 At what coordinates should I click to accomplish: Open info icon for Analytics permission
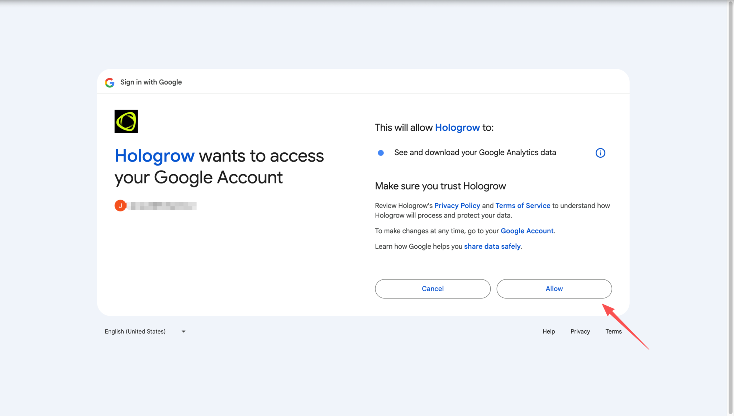click(600, 153)
